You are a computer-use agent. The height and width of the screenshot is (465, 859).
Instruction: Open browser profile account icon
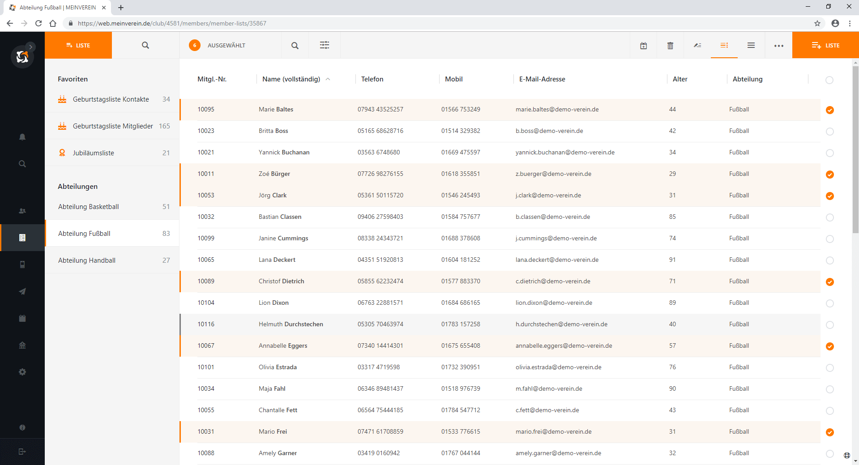pos(835,23)
